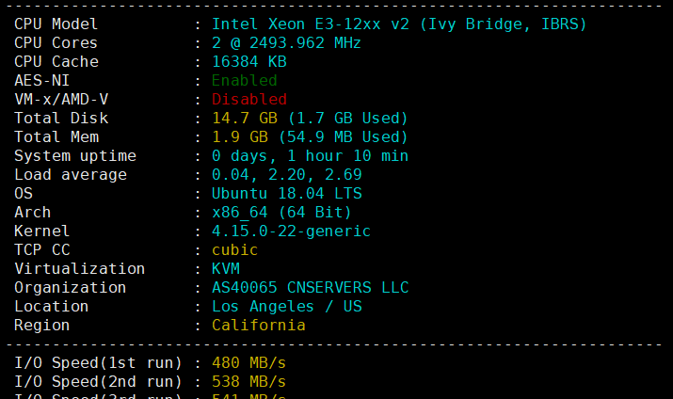
Task: Select the Ubuntu 18.04 LTS value
Action: 286,194
